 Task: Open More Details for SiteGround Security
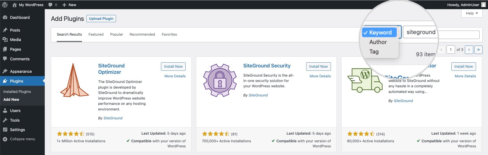click(x=320, y=76)
